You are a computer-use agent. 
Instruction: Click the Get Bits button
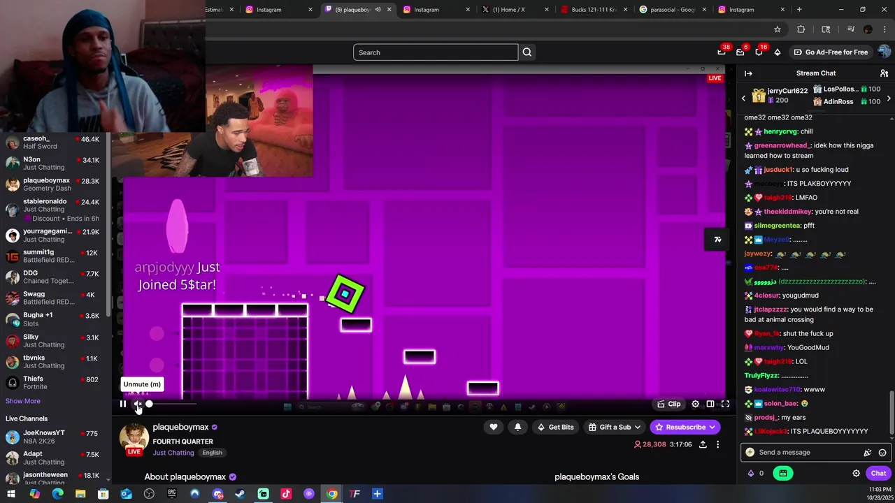pyautogui.click(x=555, y=427)
